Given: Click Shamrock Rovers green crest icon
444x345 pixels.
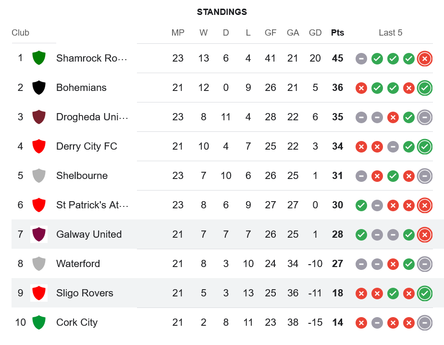Looking at the screenshot, I should (39, 58).
